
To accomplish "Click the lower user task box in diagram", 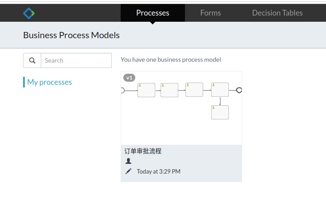I will coord(220,112).
